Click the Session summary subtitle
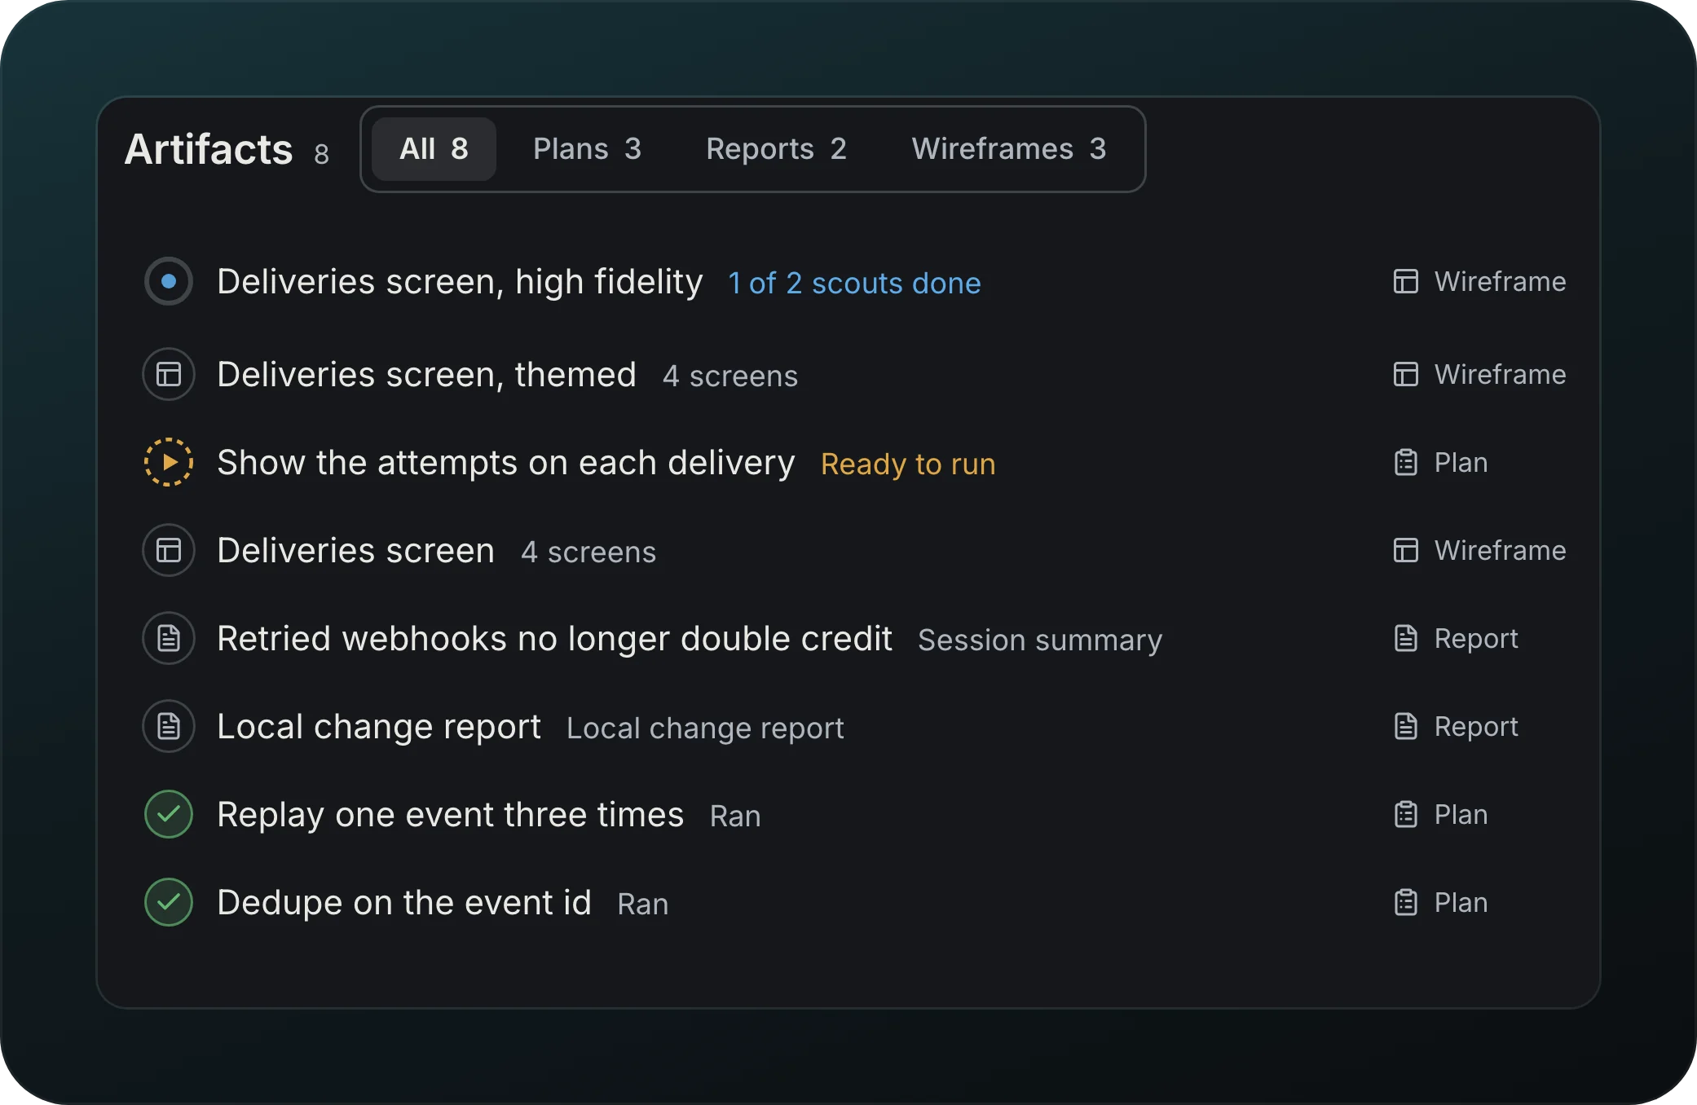The image size is (1697, 1105). click(x=1040, y=640)
